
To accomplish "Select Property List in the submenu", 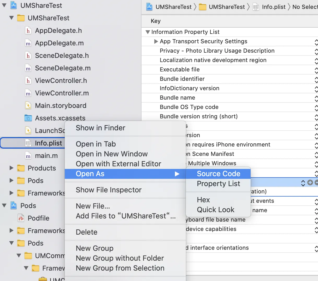I will pos(218,184).
